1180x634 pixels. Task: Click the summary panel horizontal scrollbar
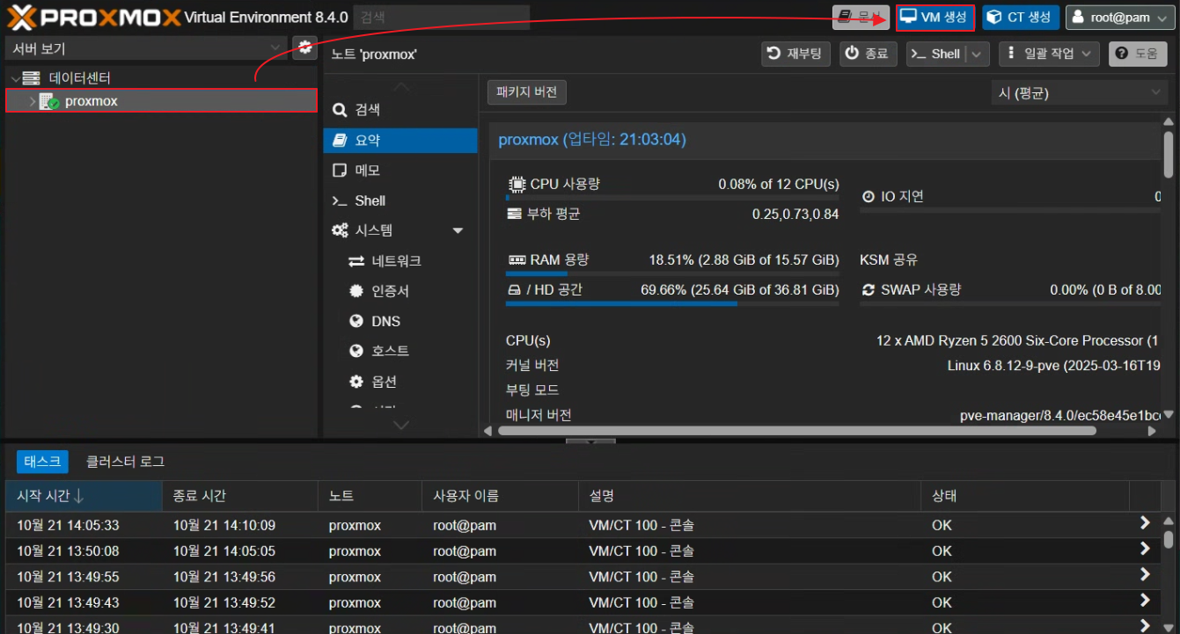[x=796, y=431]
